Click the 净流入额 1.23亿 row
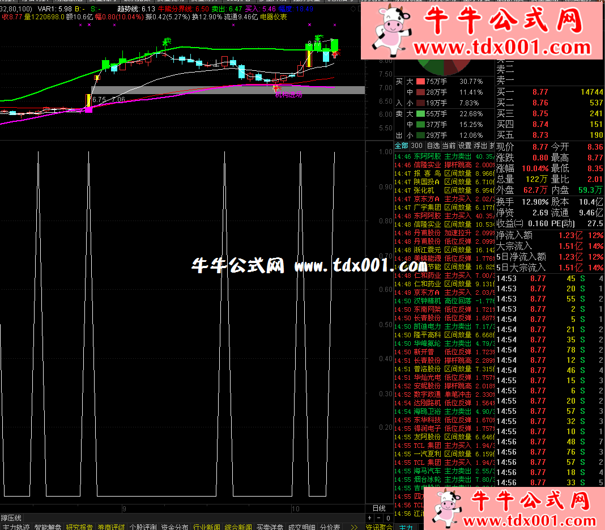 [x=550, y=235]
